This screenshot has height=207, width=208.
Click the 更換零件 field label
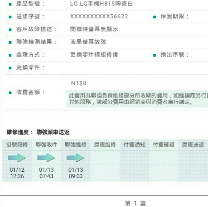pos(30,67)
